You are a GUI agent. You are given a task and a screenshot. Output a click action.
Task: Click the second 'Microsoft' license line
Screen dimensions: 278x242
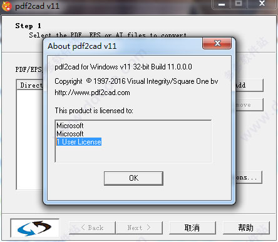pos(70,134)
